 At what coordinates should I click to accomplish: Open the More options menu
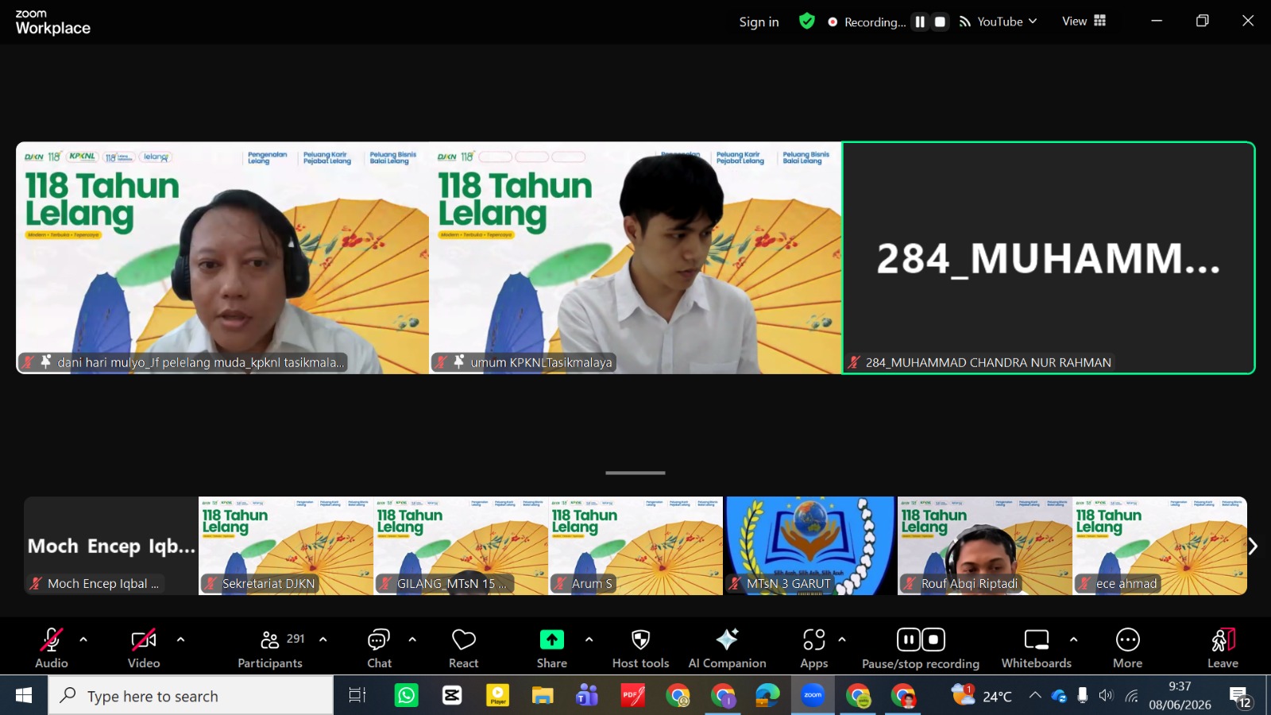coord(1128,648)
